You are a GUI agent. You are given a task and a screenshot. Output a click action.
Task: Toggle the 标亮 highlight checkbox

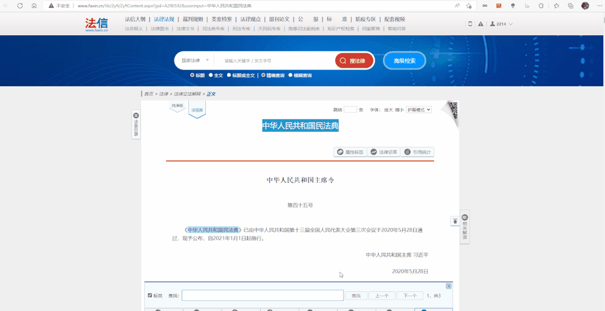pyautogui.click(x=150, y=295)
